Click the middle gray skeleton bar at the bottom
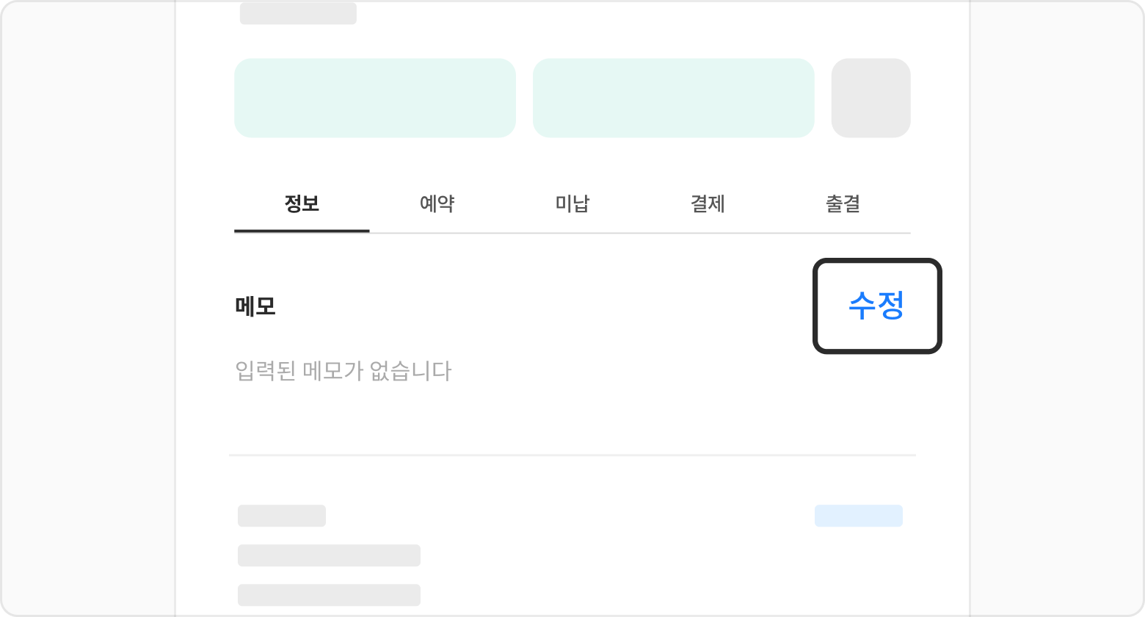The image size is (1145, 617). coord(329,555)
